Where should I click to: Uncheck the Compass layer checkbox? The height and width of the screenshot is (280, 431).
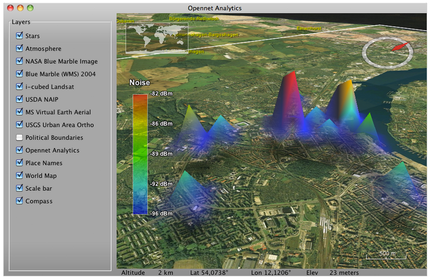(x=19, y=201)
